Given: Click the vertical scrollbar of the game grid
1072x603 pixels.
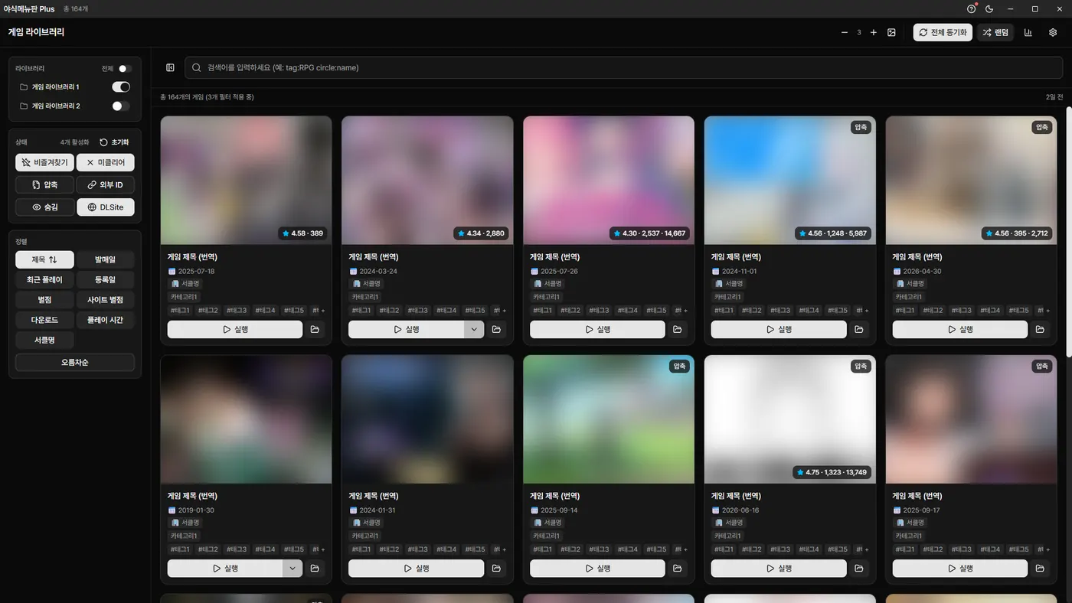Looking at the screenshot, I should (x=1068, y=230).
